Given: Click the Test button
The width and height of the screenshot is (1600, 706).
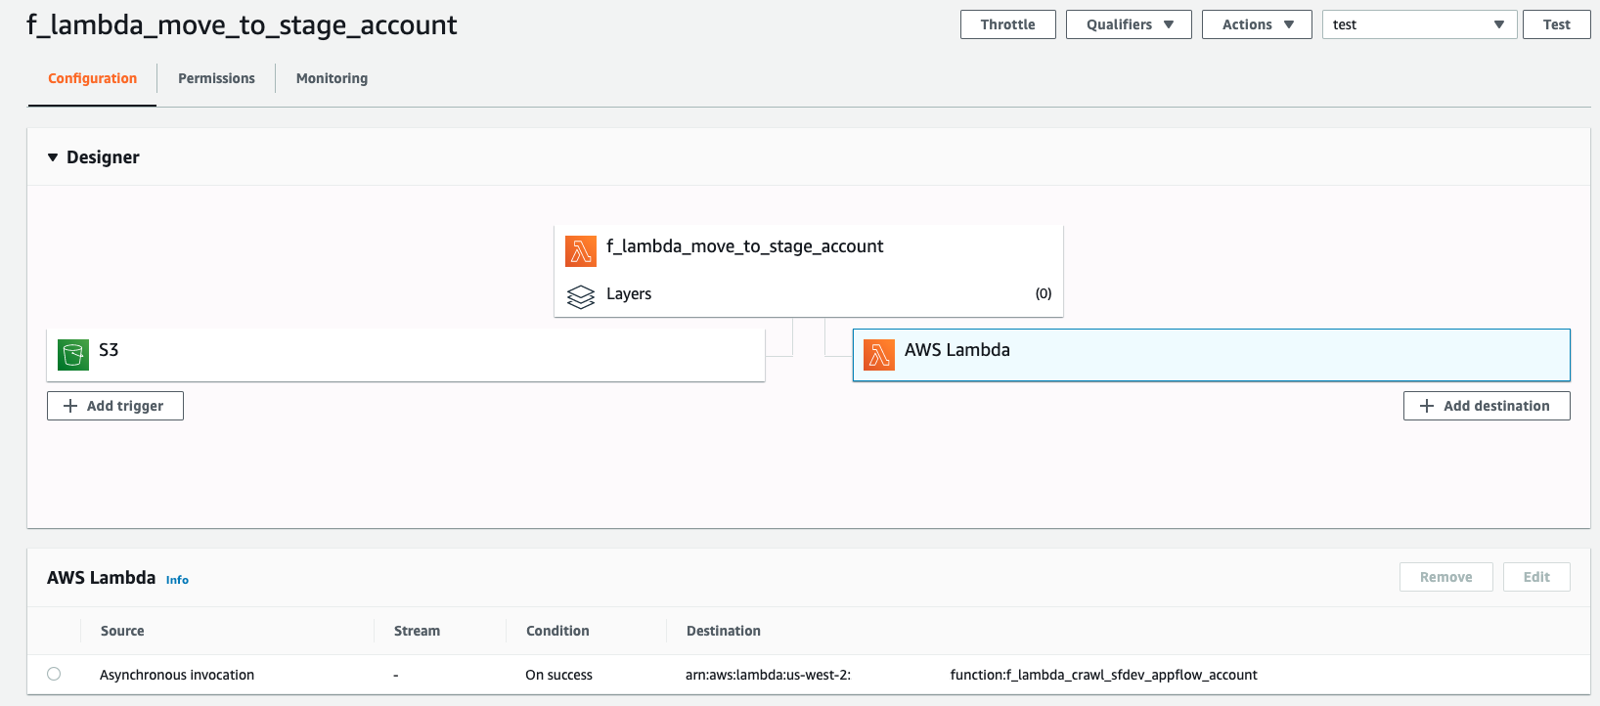Looking at the screenshot, I should coord(1557,24).
